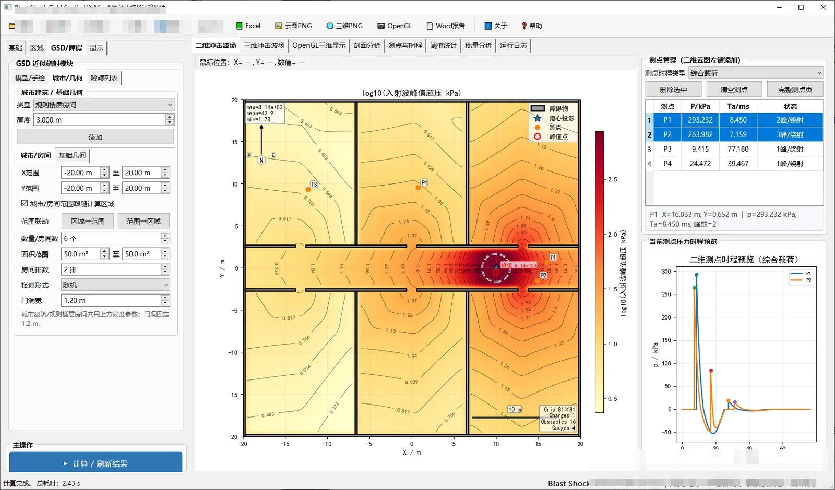Click the 面积范围 minimum field
835x490 pixels.
click(81, 254)
